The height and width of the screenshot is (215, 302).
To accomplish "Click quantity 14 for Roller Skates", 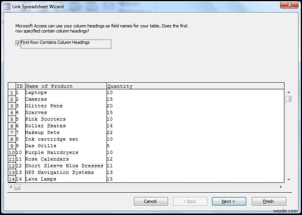I will coord(195,126).
